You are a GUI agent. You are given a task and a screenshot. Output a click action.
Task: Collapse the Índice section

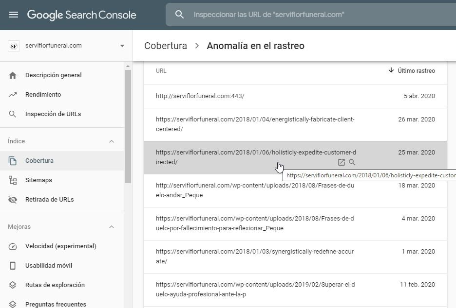(x=112, y=141)
